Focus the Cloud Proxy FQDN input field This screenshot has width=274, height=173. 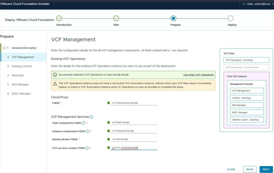(134, 103)
